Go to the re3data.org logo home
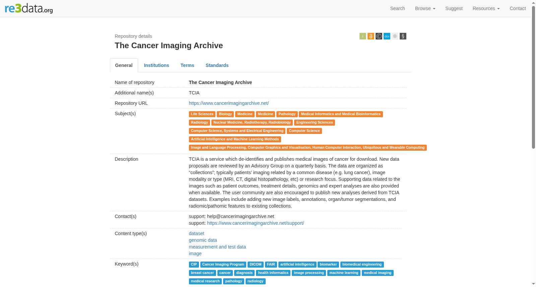This screenshot has width=536, height=287. (x=29, y=8)
